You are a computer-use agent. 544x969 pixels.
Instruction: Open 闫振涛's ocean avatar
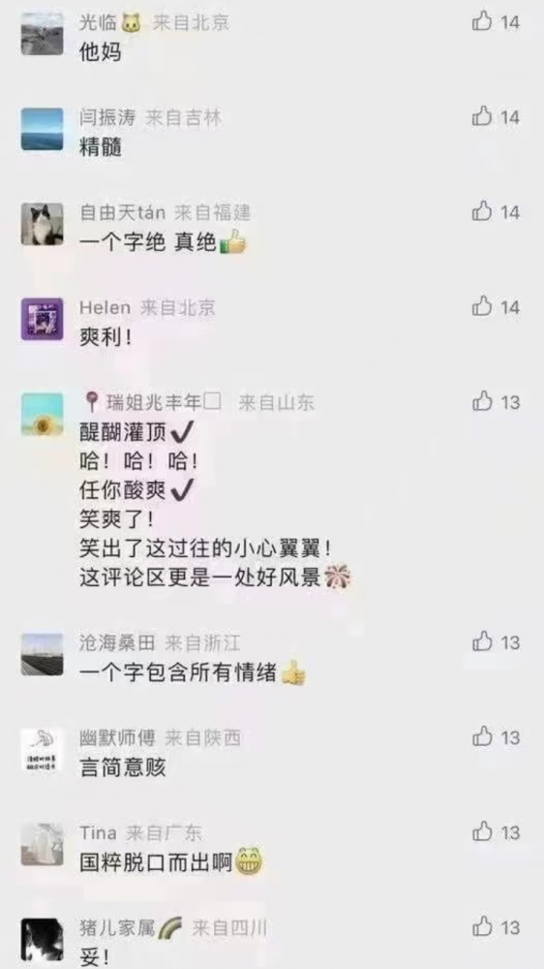click(x=42, y=129)
